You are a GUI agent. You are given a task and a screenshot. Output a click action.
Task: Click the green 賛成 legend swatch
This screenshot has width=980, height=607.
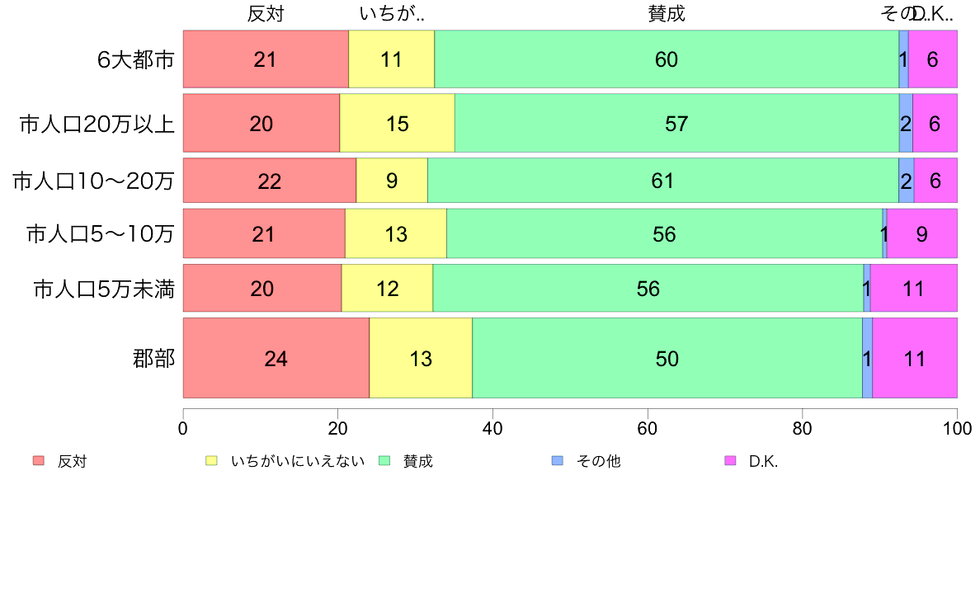384,461
